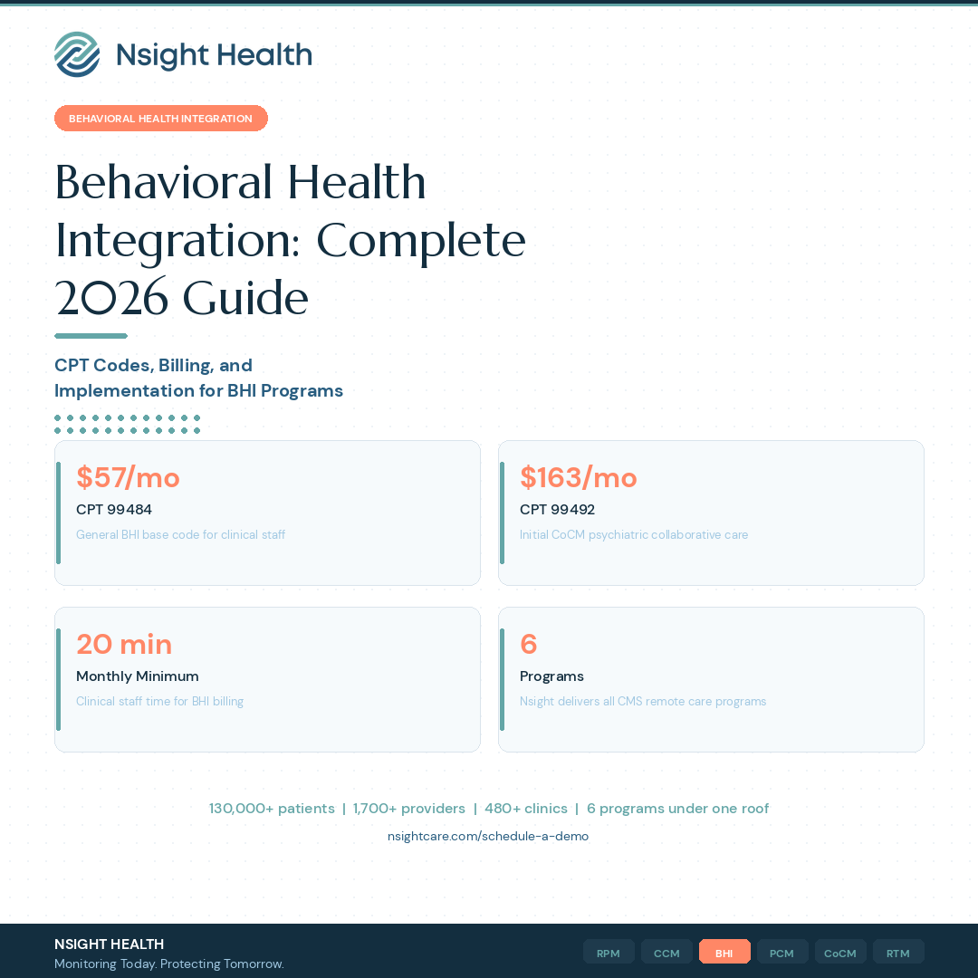Image resolution: width=978 pixels, height=978 pixels.
Task: Click the dotted divider row under the subtitle
Action: click(x=127, y=424)
